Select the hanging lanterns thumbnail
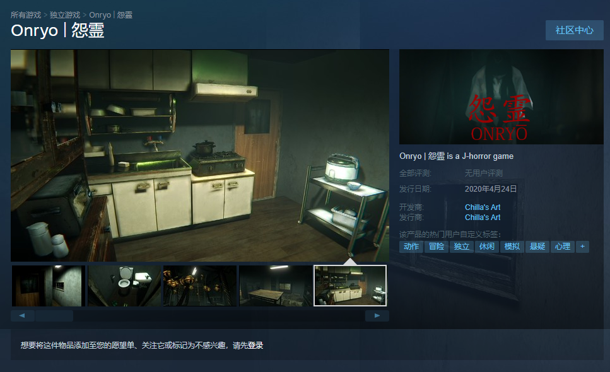The image size is (610, 372). pyautogui.click(x=199, y=286)
